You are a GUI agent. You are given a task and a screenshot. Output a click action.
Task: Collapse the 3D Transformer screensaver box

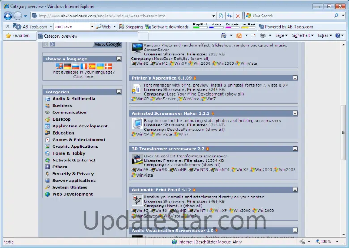[295, 149]
